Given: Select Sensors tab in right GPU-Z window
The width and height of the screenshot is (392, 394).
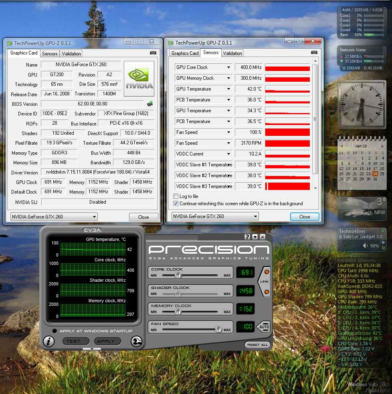Looking at the screenshot, I should (211, 53).
